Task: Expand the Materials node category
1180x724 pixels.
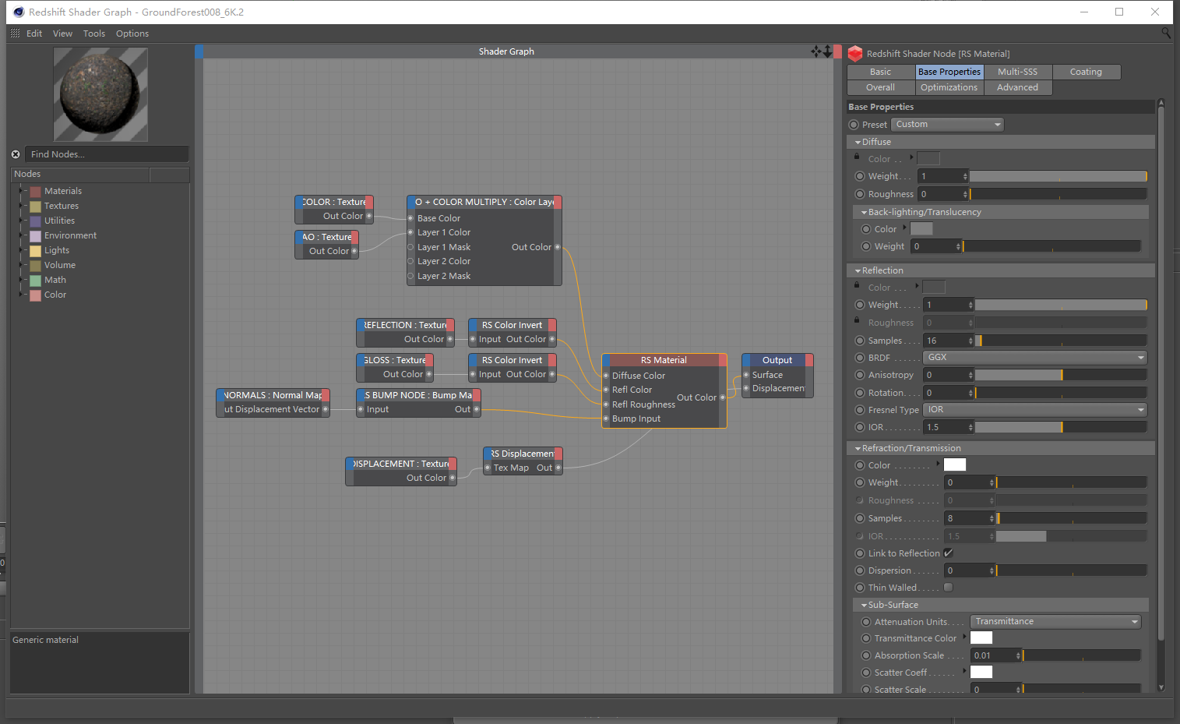Action: pos(21,191)
